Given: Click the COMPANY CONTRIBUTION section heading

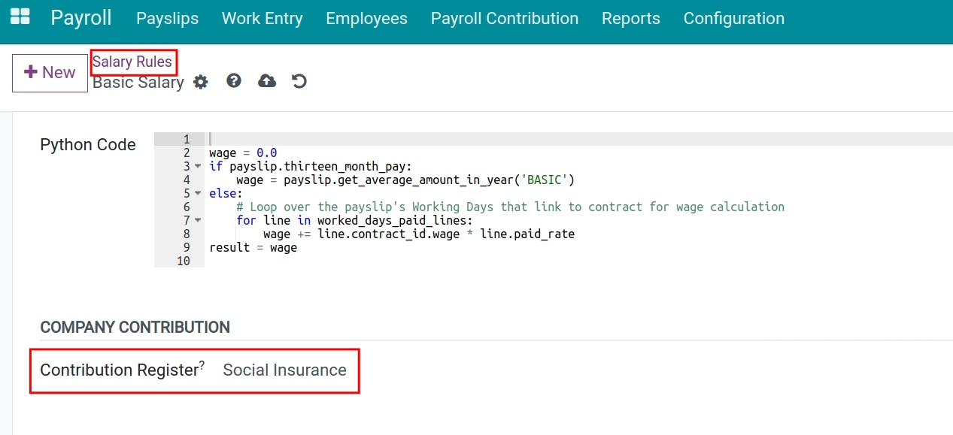Looking at the screenshot, I should (x=135, y=328).
